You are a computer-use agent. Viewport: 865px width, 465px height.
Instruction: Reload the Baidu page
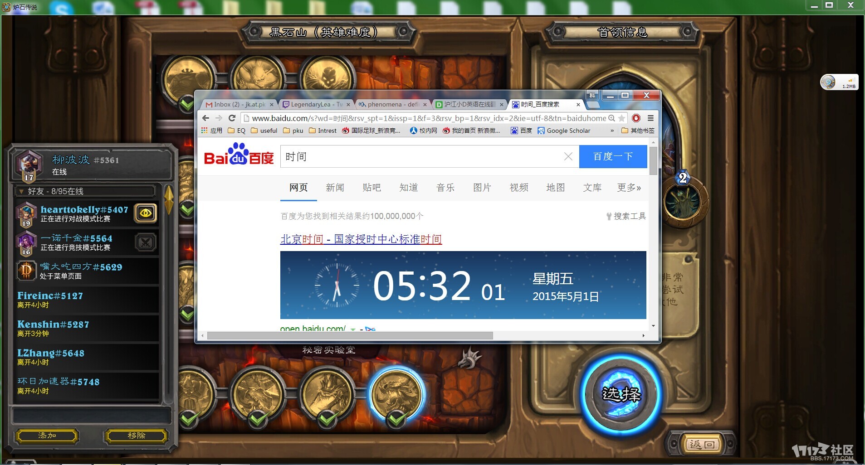(232, 118)
